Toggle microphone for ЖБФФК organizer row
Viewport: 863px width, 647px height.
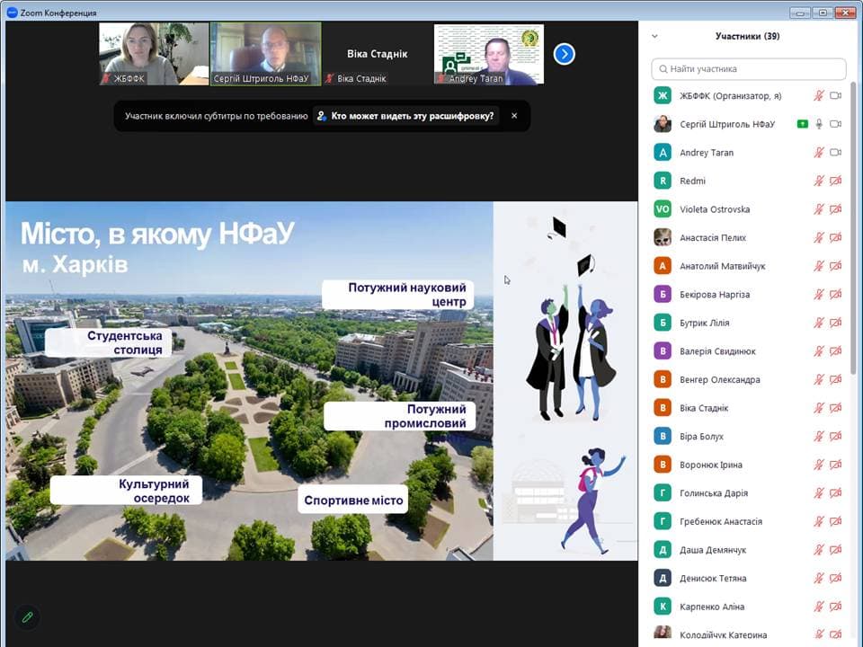(819, 96)
